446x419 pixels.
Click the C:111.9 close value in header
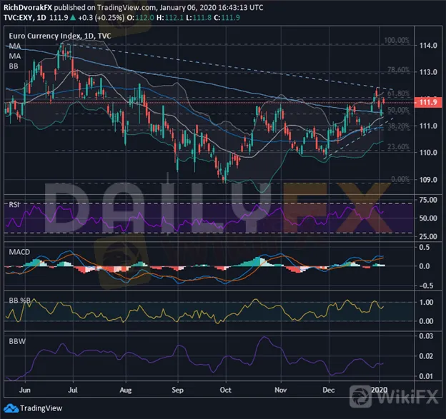point(227,18)
